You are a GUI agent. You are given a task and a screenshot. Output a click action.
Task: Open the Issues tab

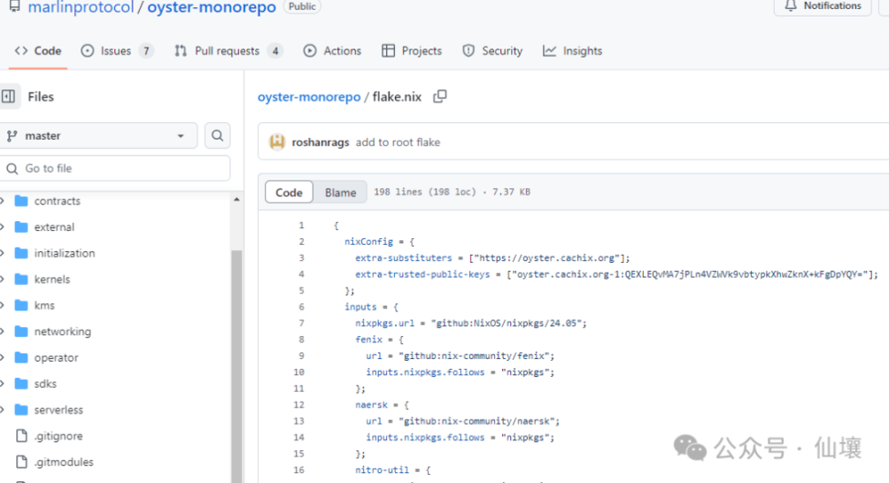[116, 51]
